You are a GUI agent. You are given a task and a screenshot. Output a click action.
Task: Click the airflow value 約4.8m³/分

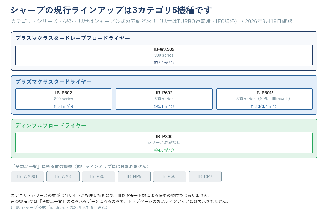164,150
